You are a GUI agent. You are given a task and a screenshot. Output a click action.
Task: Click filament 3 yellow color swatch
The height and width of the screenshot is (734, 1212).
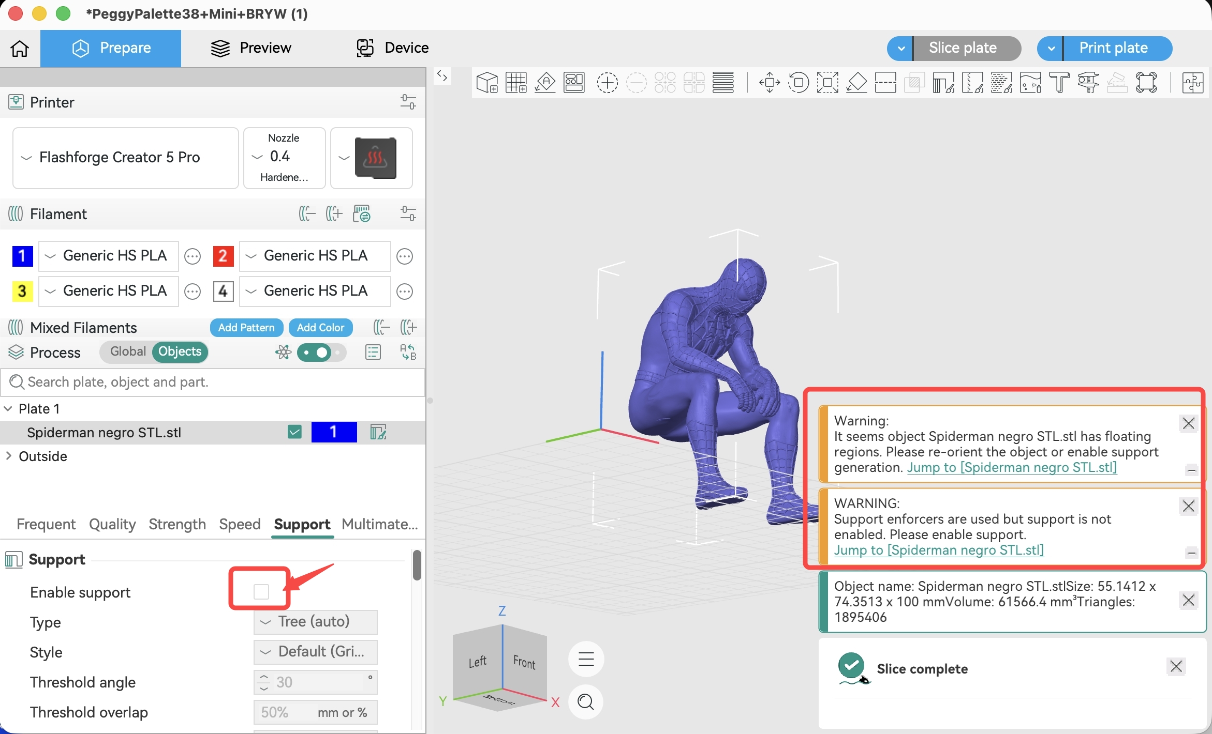tap(22, 291)
